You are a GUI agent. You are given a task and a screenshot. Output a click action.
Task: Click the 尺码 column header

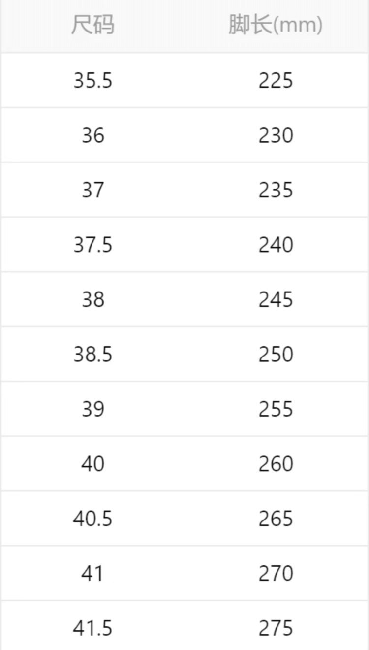pyautogui.click(x=92, y=25)
